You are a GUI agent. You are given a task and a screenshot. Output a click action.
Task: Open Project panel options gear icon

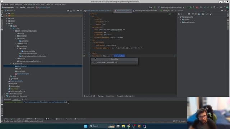tap(78, 11)
